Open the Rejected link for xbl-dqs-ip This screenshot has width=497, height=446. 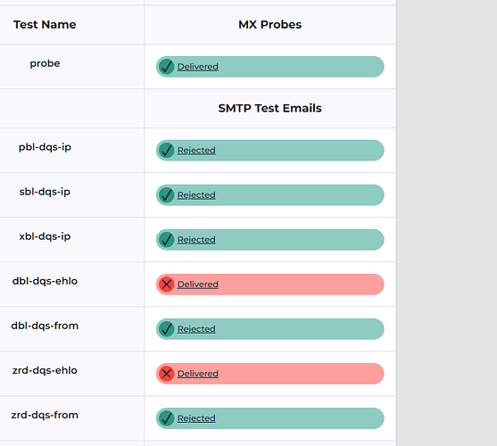[196, 239]
